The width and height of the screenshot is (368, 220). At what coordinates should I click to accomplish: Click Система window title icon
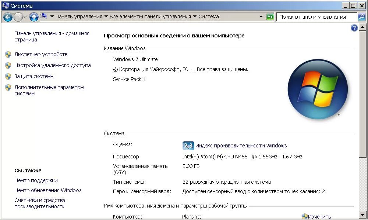[6, 5]
